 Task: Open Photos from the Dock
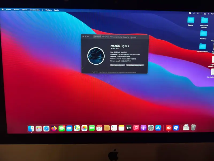pyautogui.click(x=84, y=128)
